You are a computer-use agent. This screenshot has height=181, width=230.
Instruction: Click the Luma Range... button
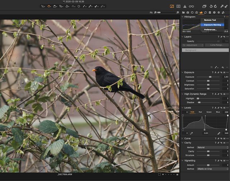(x=217, y=45)
